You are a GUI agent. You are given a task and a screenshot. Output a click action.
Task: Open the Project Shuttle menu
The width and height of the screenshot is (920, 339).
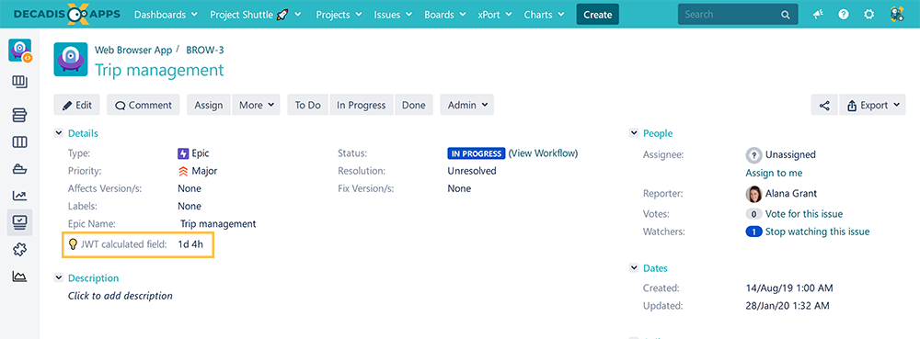[256, 15]
